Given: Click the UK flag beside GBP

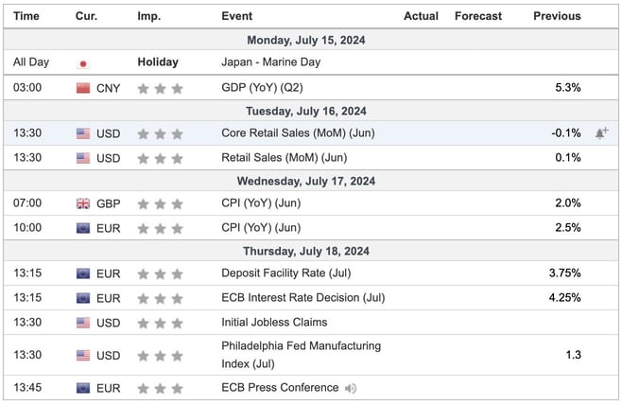Looking at the screenshot, I should (x=83, y=203).
